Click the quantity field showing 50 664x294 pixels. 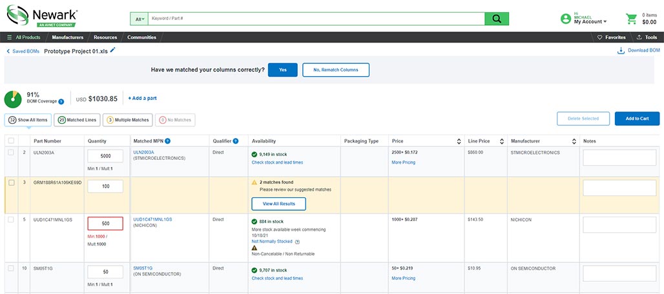point(105,272)
